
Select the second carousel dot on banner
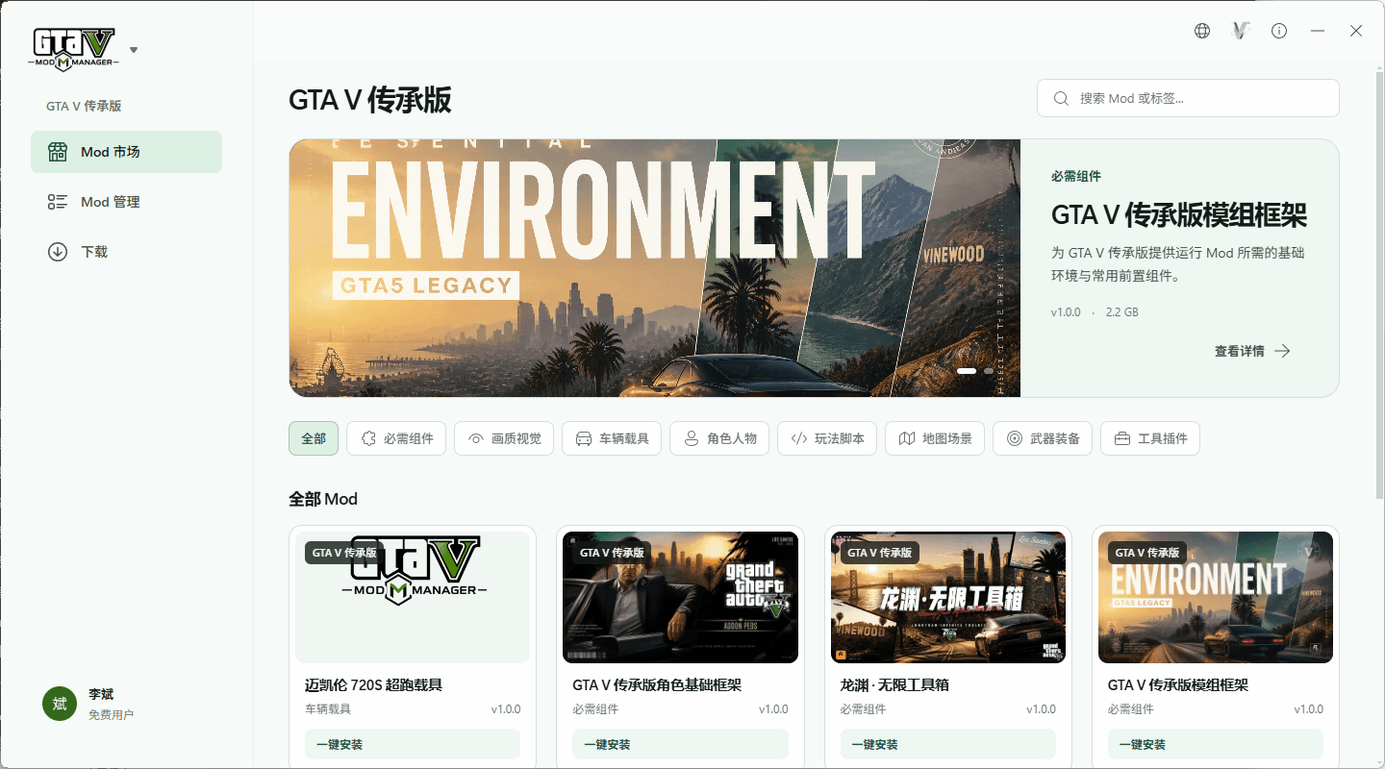(989, 371)
